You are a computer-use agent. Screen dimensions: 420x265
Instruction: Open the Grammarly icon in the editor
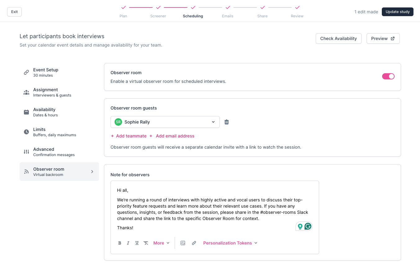pyautogui.click(x=308, y=227)
